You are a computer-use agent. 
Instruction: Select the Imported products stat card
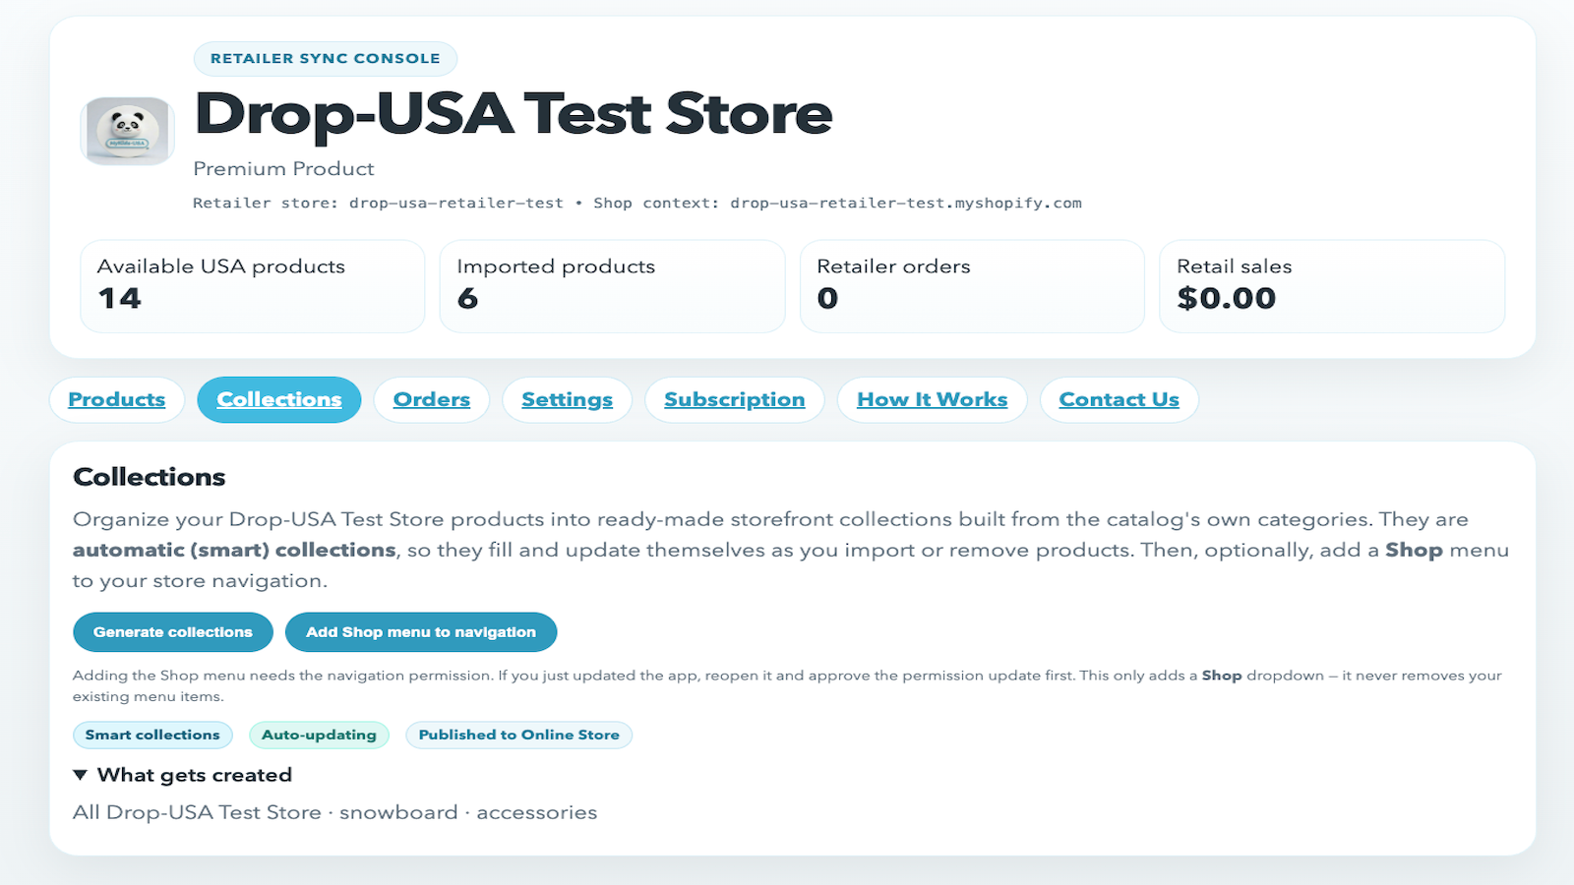(613, 286)
